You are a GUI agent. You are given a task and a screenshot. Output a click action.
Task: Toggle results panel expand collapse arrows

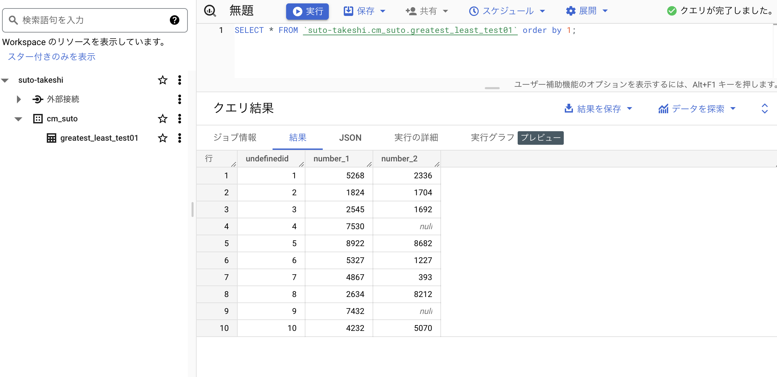click(x=764, y=108)
